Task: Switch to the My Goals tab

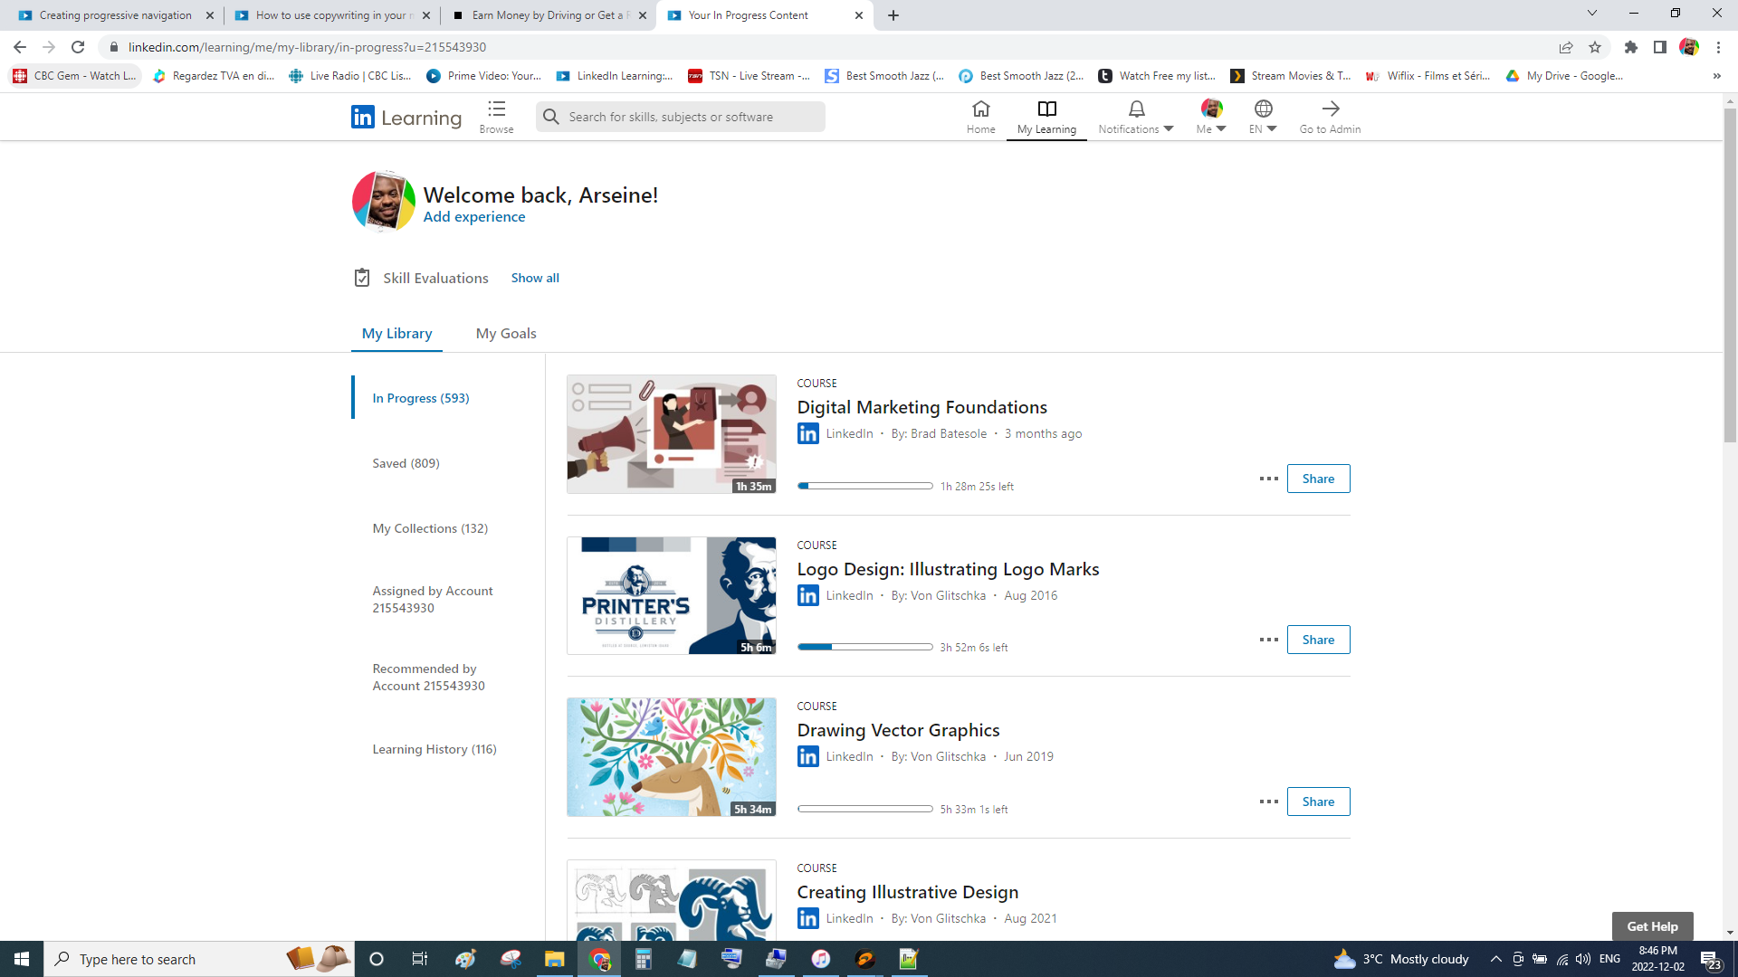Action: point(506,333)
